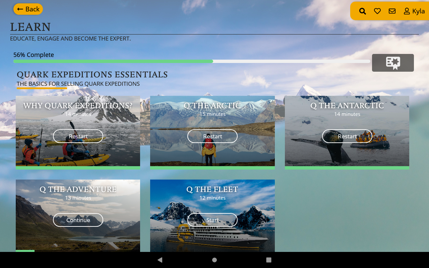Viewport: 429px width, 268px height.
Task: Tap the Android recent apps button
Action: coord(269,260)
